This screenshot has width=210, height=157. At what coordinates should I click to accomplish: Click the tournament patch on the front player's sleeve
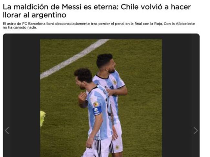tap(96, 104)
